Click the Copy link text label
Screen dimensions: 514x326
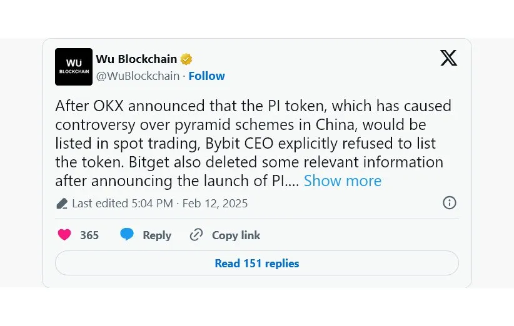pyautogui.click(x=236, y=235)
